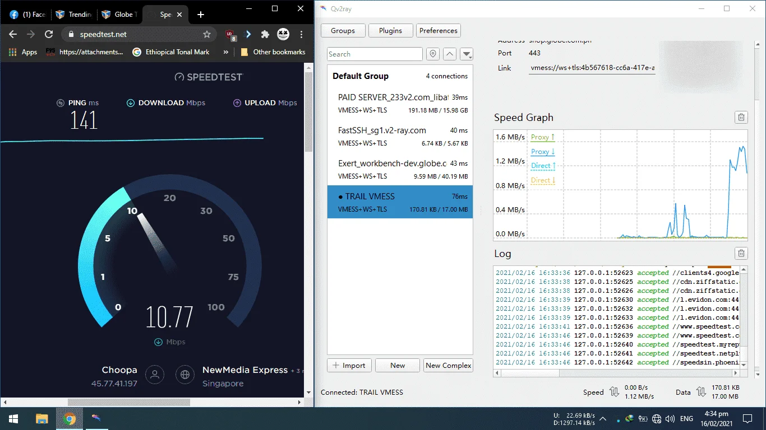
Task: Click the sort-ascending arrow in Qv2ray
Action: (450, 54)
